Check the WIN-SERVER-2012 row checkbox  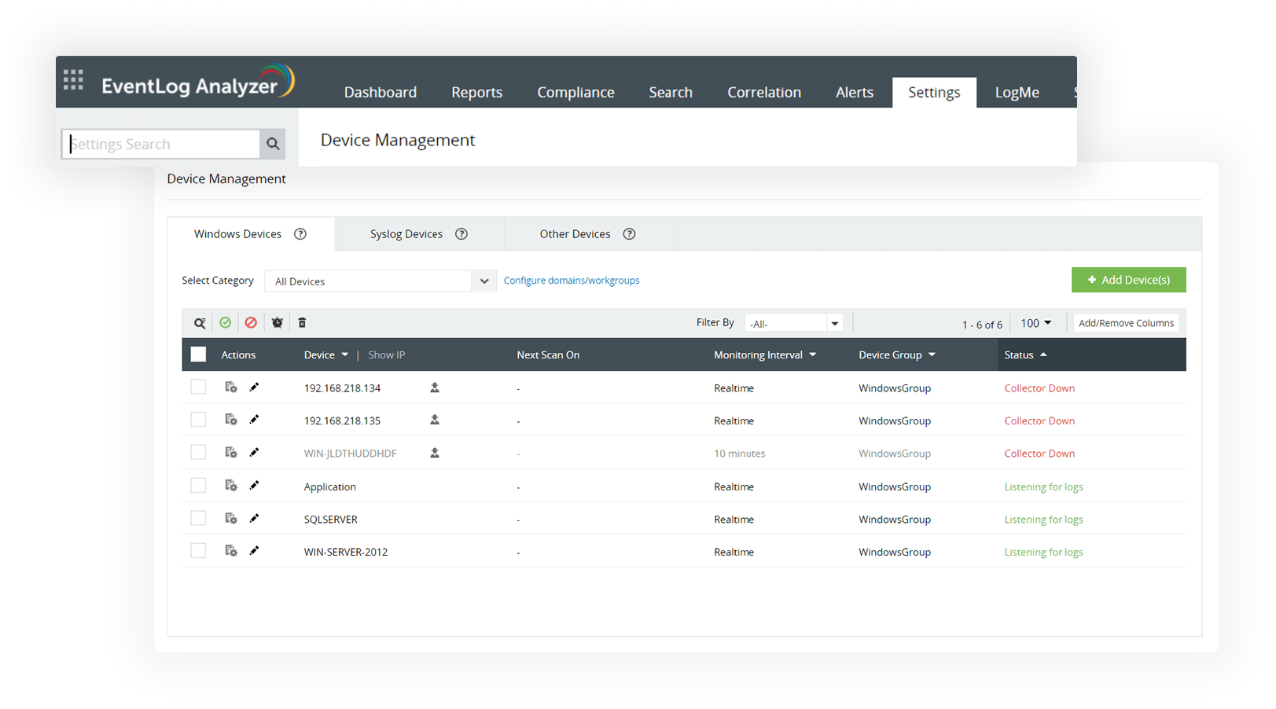pyautogui.click(x=198, y=551)
